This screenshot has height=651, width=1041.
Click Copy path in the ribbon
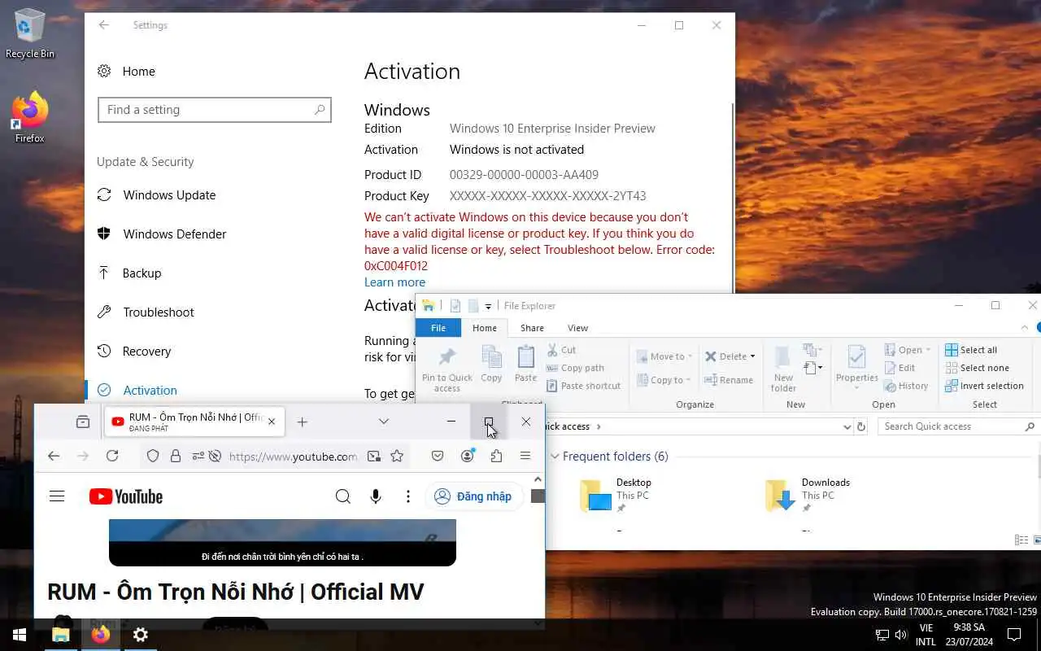coord(575,368)
